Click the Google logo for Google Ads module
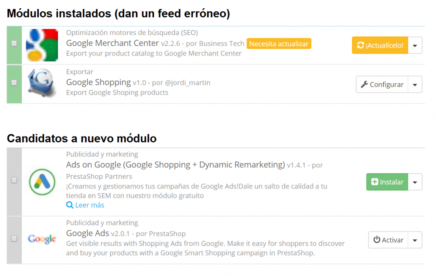This screenshot has height=276, width=436. pyautogui.click(x=42, y=239)
